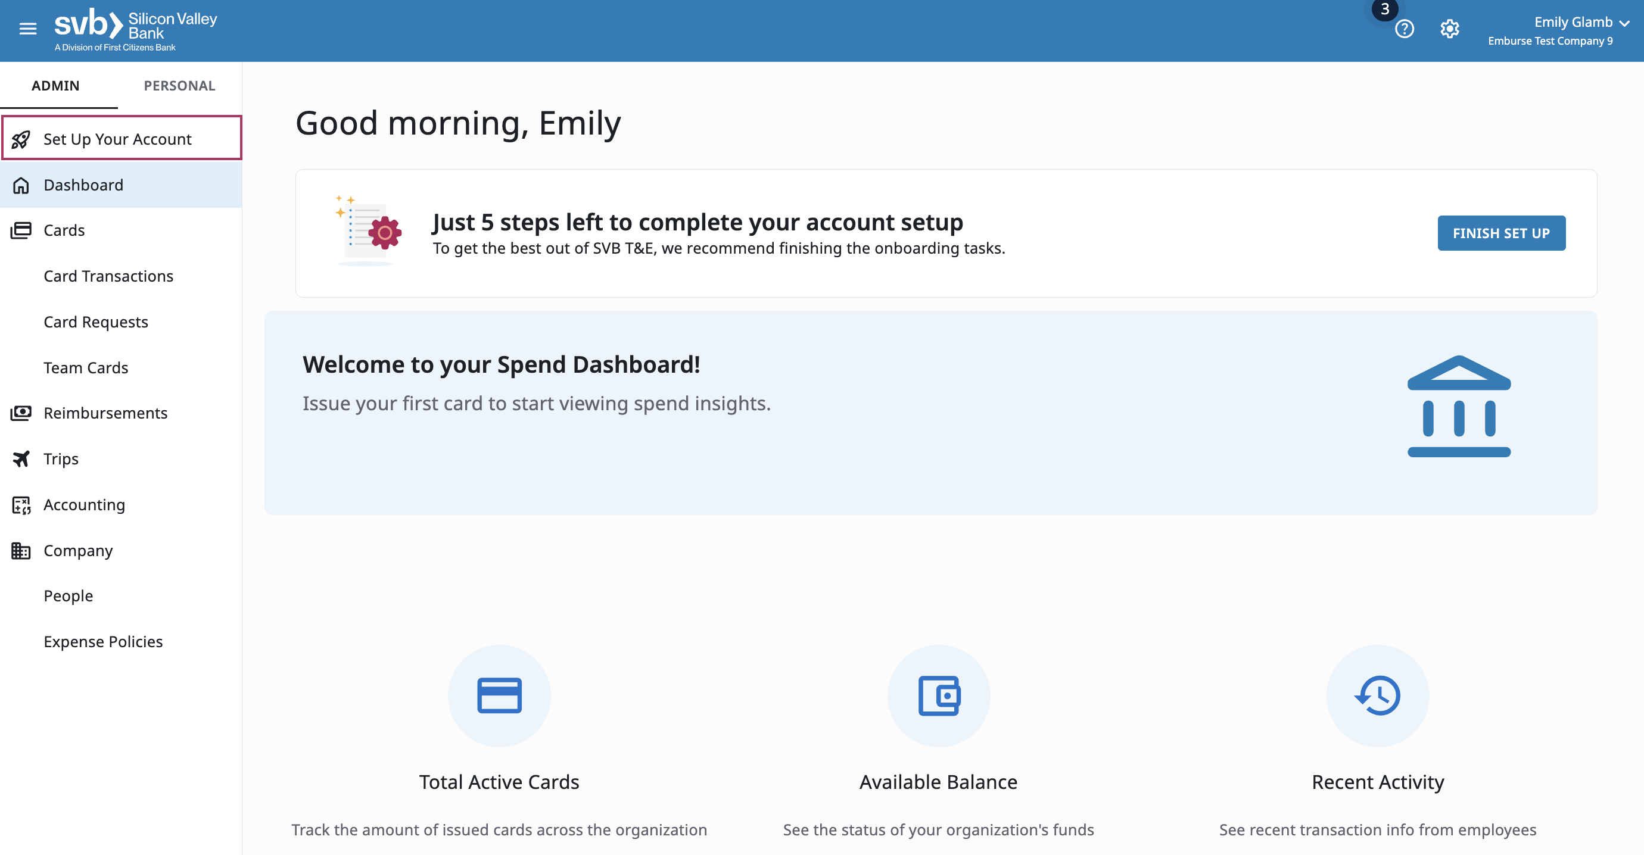This screenshot has width=1644, height=855.
Task: Click the Company building icon
Action: pyautogui.click(x=21, y=550)
